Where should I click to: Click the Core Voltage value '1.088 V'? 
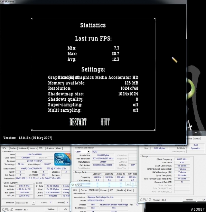tap(47, 164)
